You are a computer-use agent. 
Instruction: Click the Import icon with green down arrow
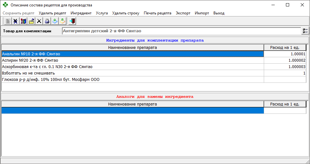point(63,21)
